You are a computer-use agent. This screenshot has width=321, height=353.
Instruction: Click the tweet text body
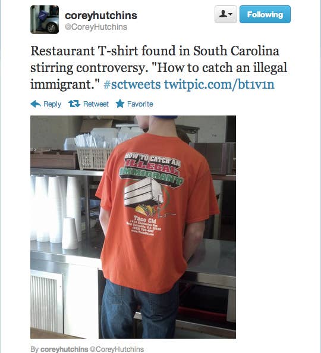(x=159, y=67)
